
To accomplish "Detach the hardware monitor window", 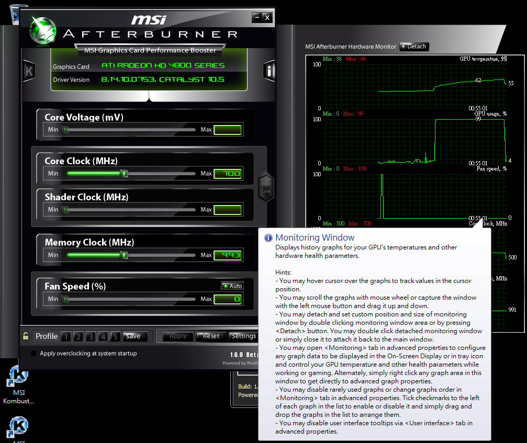I will (x=414, y=47).
